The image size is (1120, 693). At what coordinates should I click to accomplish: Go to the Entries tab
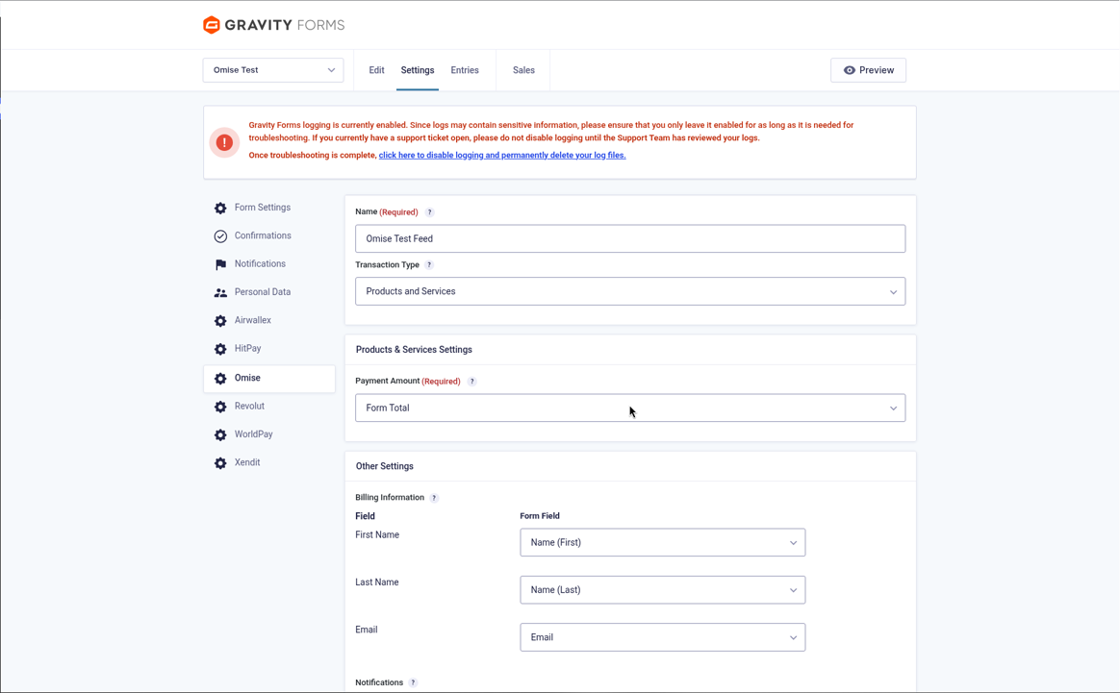[x=465, y=70]
